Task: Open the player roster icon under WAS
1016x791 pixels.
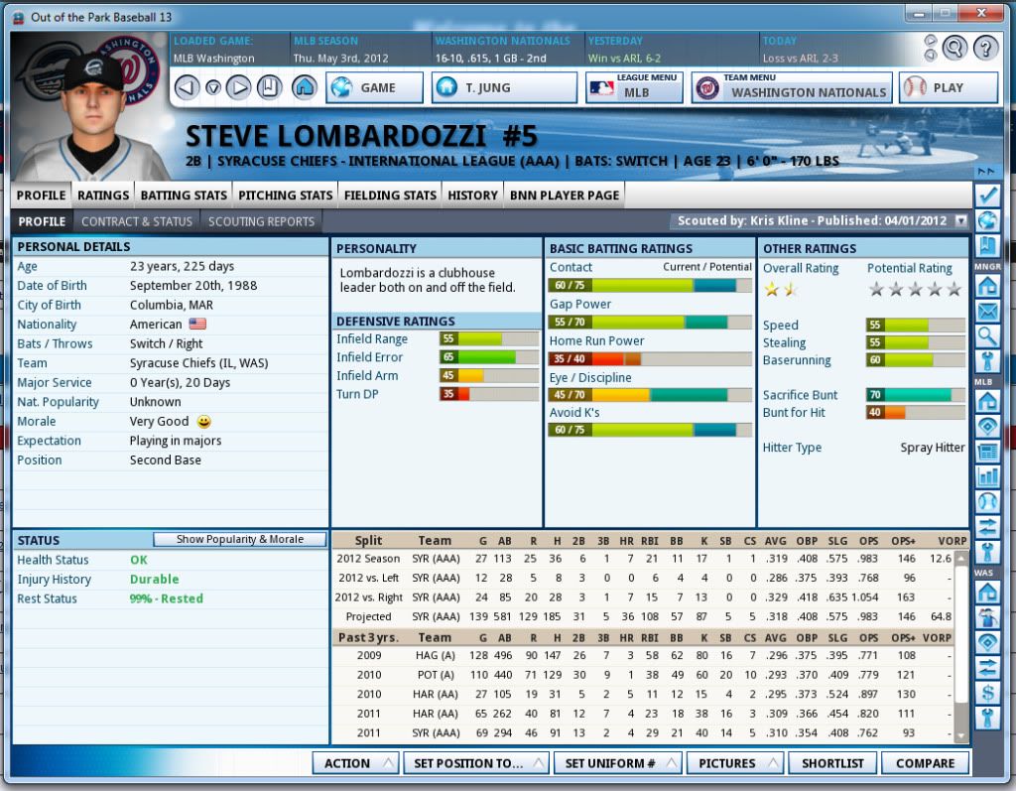Action: (987, 617)
